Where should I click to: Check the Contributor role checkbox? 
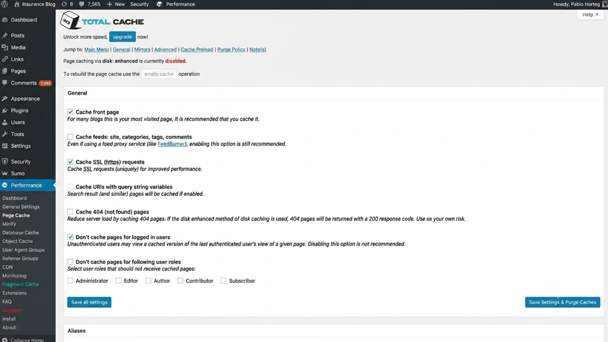pos(180,281)
